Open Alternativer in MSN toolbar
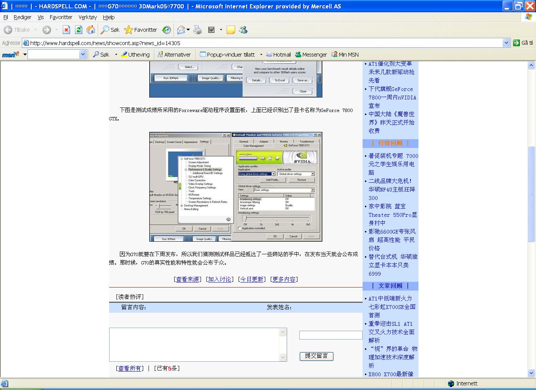The height and width of the screenshot is (390, 536). [x=174, y=55]
